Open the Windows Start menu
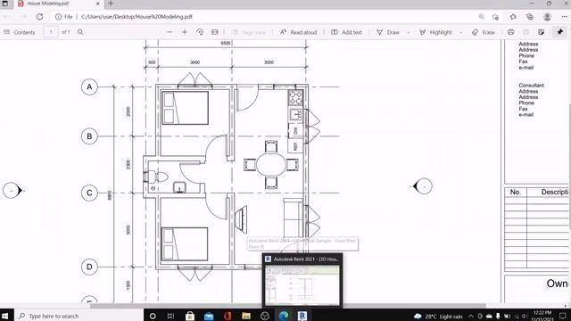This screenshot has height=321, width=571. pyautogui.click(x=6, y=316)
